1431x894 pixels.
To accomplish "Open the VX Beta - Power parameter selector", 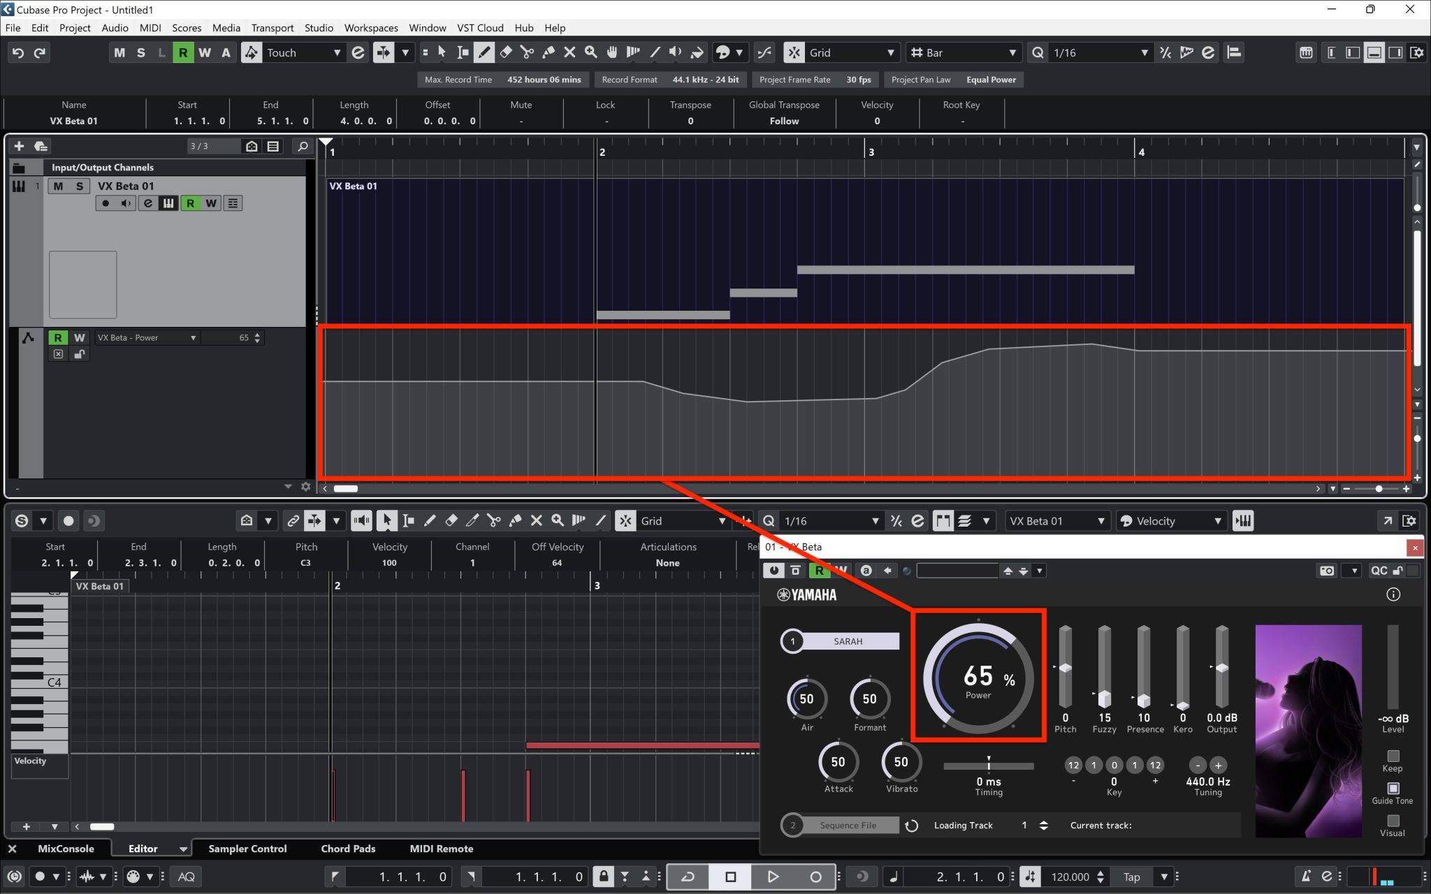I will tap(147, 337).
